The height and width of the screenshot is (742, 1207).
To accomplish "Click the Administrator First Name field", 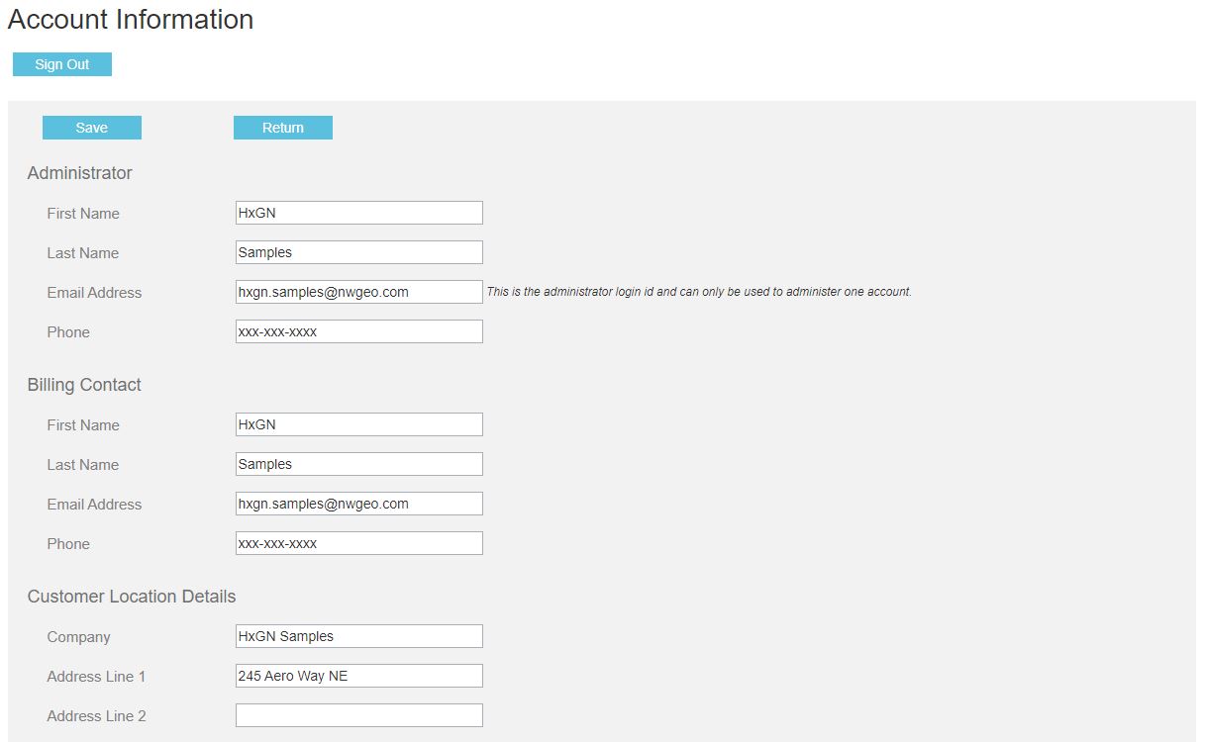I will 358,213.
